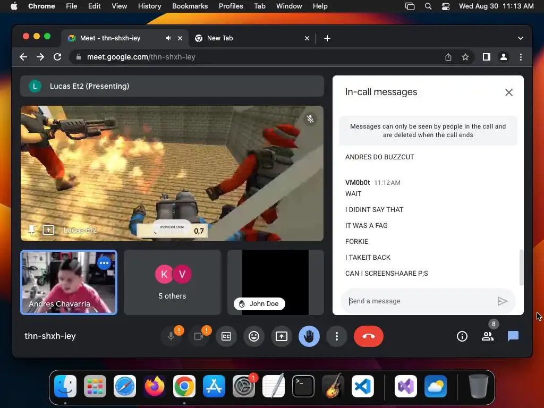Open the History menu
The image size is (544, 408).
(149, 6)
